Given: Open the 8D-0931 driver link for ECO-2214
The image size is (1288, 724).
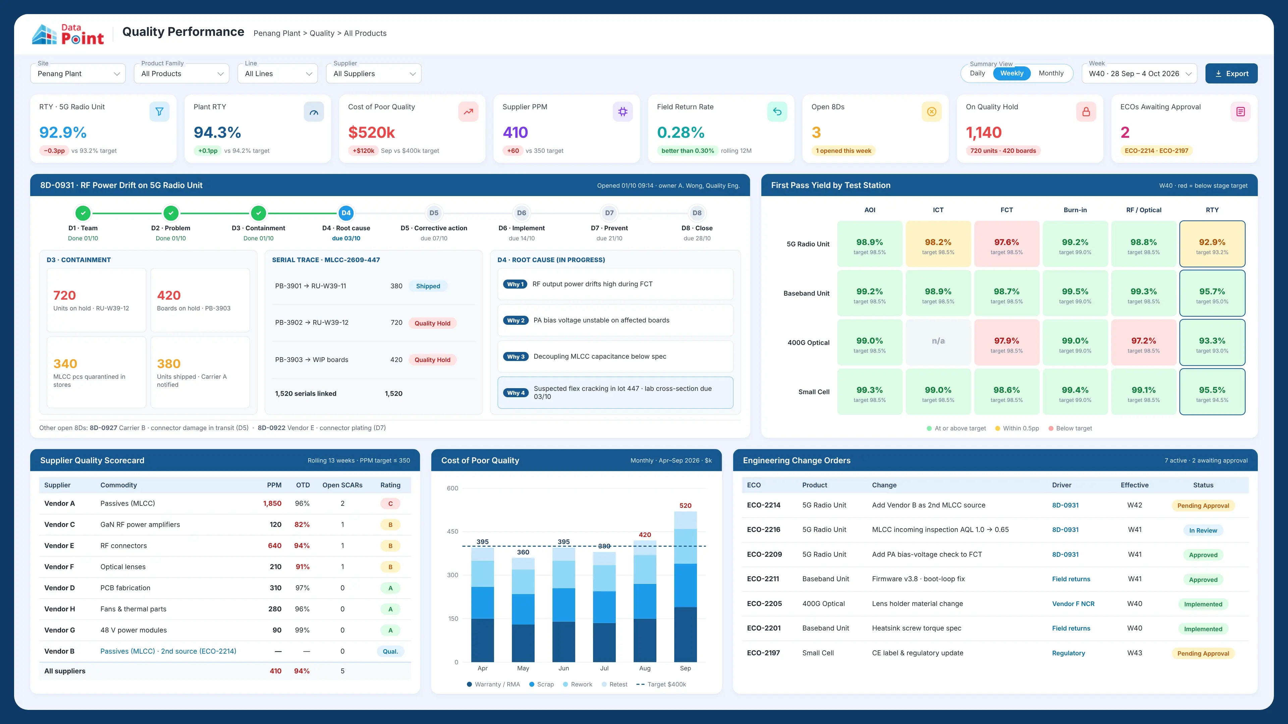Looking at the screenshot, I should 1065,505.
